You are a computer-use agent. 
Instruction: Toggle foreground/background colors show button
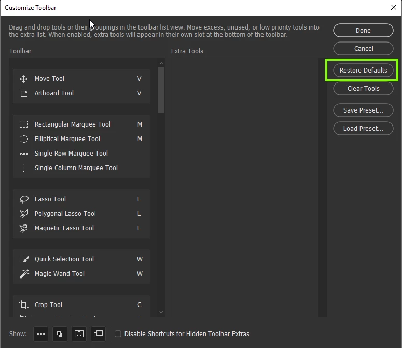(60, 334)
